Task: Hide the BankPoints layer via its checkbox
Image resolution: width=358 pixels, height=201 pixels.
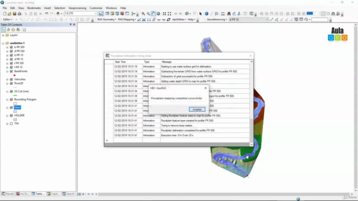Action: 11,71
